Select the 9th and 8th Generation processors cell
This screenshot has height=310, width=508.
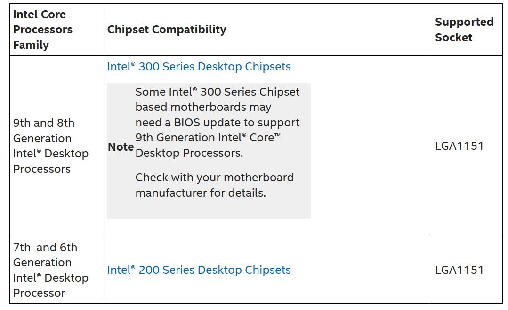click(x=50, y=146)
